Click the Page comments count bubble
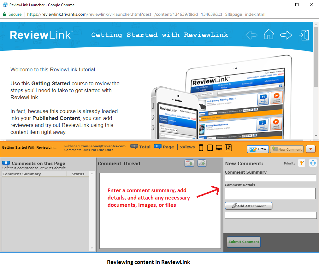 [158, 146]
